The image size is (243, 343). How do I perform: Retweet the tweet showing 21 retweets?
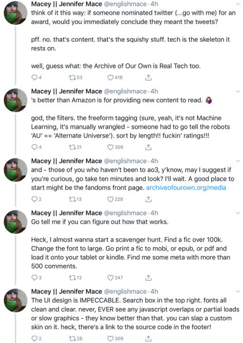click(x=72, y=147)
